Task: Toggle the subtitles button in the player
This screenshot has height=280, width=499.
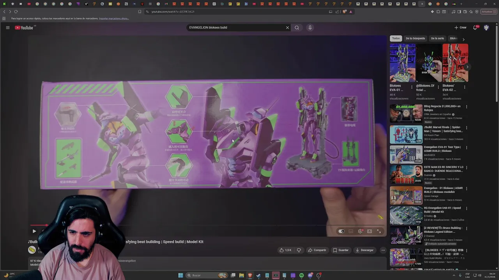Action: 351,231
